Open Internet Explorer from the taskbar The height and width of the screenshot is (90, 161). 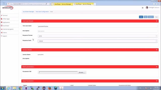tap(8, 88)
